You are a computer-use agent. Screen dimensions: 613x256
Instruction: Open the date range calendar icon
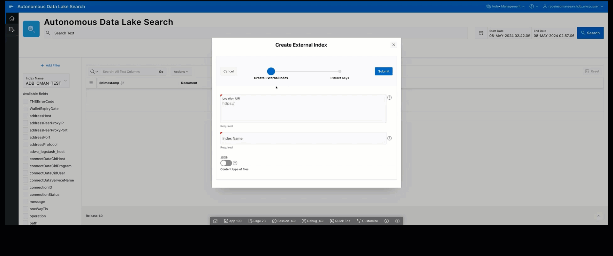481,33
